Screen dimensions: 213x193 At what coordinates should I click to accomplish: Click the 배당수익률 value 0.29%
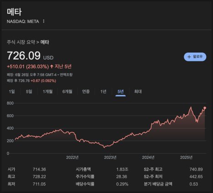coord(122,184)
